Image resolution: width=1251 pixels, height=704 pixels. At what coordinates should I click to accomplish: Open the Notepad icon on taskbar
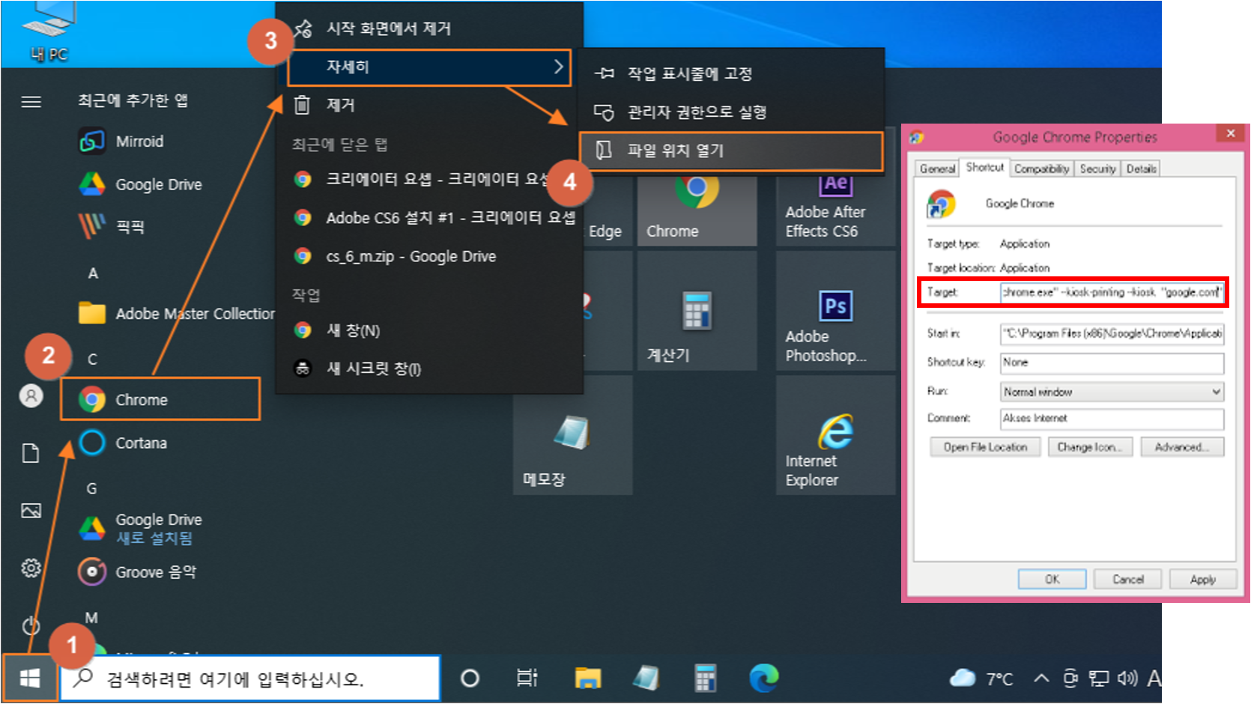point(646,679)
